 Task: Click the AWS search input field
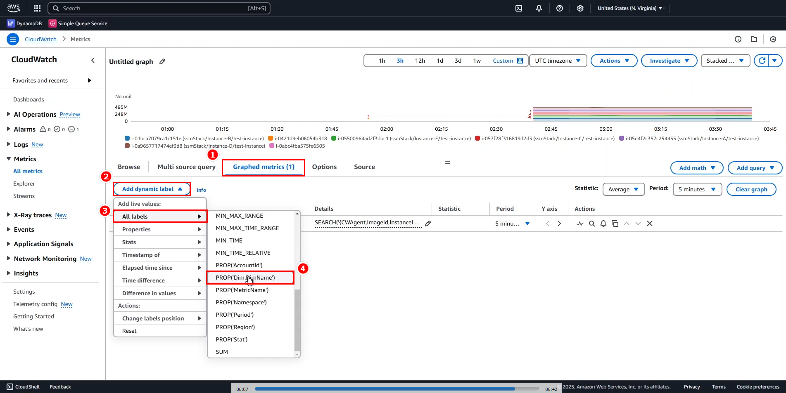[x=159, y=8]
